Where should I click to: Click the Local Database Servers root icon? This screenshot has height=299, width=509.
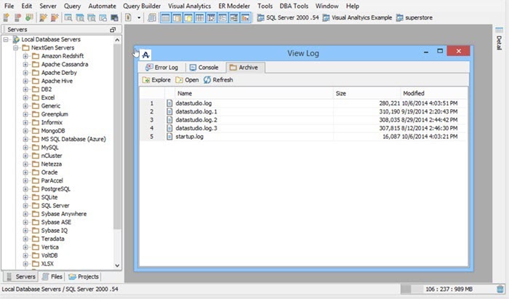16,39
